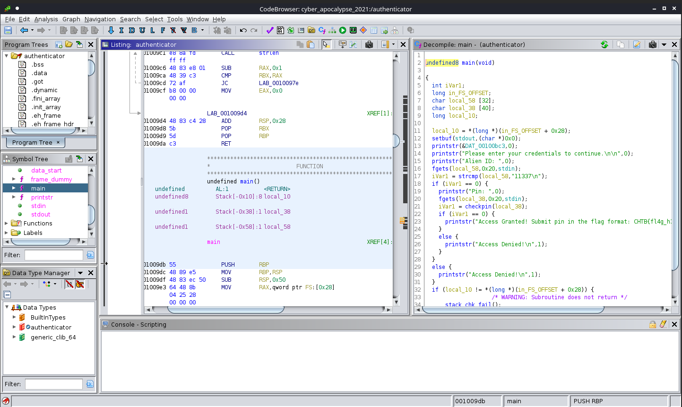
Task: Take a Decompile snapshot with the camera icon
Action: 653,44
